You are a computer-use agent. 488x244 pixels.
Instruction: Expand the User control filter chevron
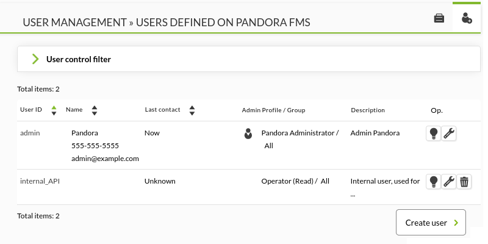coord(35,59)
